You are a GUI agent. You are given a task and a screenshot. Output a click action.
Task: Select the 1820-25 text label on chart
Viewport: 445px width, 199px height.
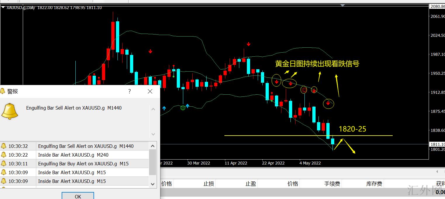pos(352,129)
